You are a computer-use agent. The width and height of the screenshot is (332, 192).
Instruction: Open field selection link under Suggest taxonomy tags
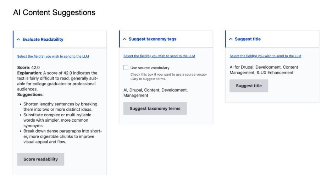pos(159,56)
